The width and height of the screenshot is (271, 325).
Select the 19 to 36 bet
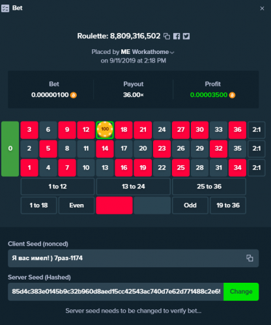[x=228, y=205]
